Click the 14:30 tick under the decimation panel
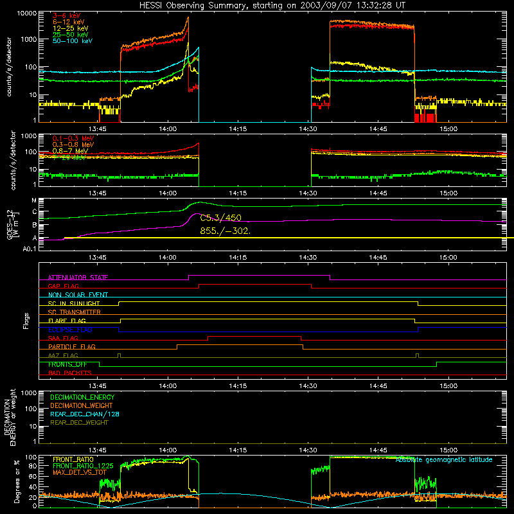The width and height of the screenshot is (514, 514). click(308, 450)
